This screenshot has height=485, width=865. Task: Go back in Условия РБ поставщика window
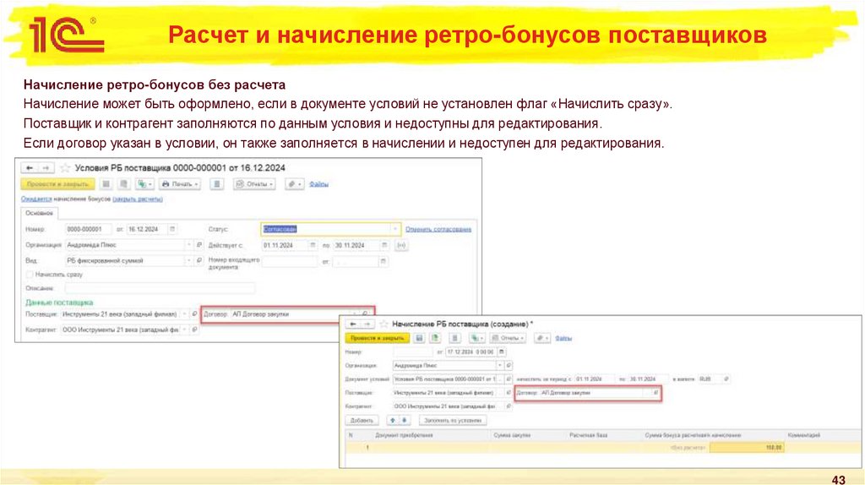pyautogui.click(x=30, y=168)
